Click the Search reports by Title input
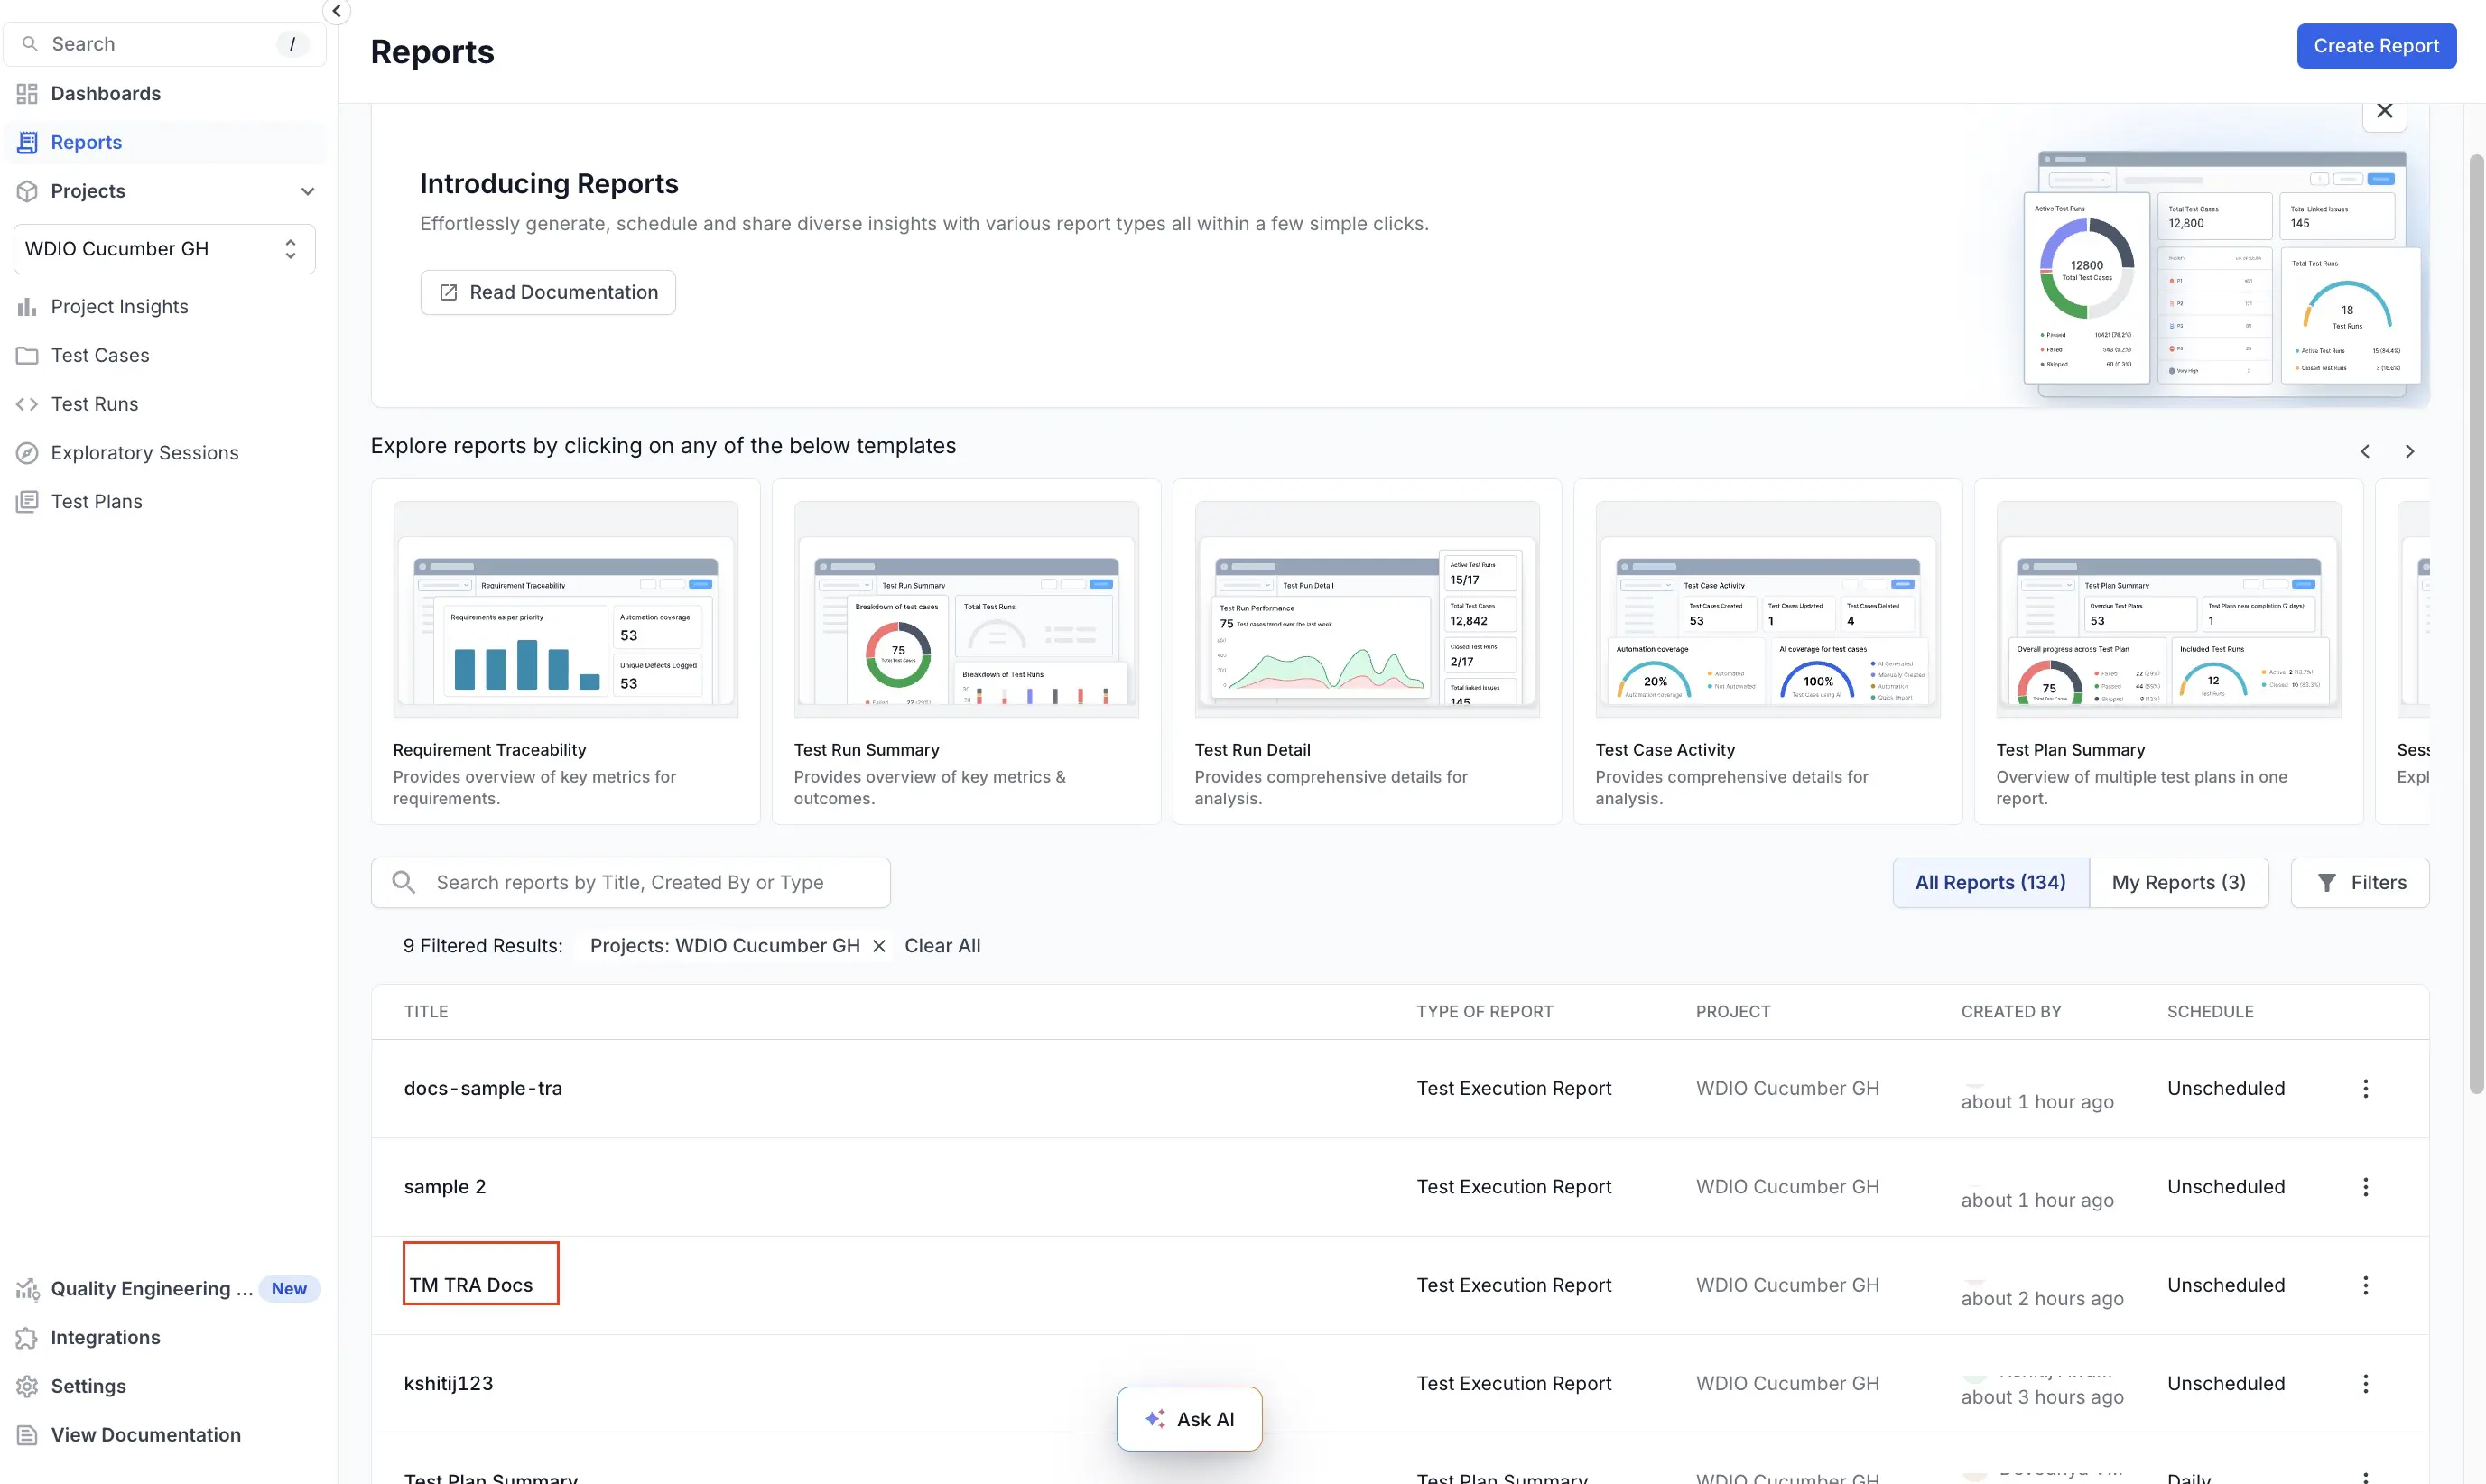Viewport: 2486px width, 1484px height. (630, 883)
